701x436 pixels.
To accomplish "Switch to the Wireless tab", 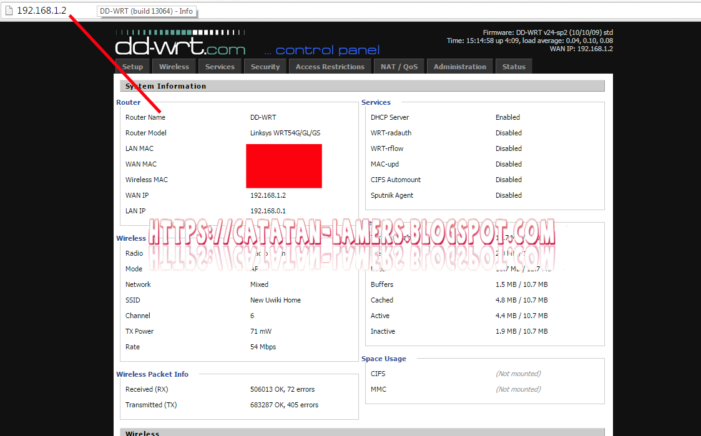I will 174,67.
